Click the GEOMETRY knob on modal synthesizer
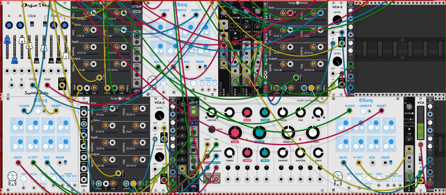446x195 pixels. point(288,132)
